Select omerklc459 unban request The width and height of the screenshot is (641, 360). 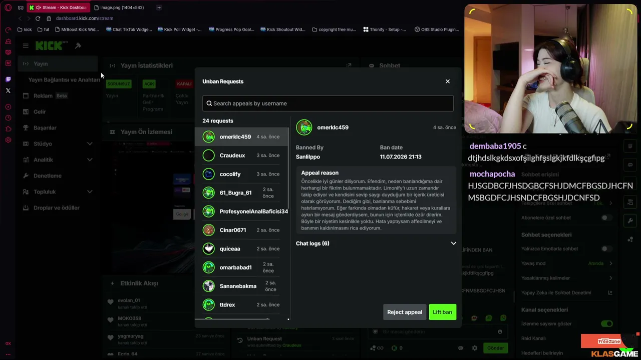[x=242, y=136]
